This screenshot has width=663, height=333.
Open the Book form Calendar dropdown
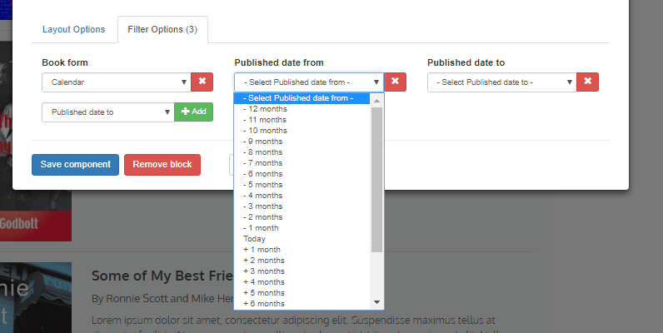coord(117,82)
